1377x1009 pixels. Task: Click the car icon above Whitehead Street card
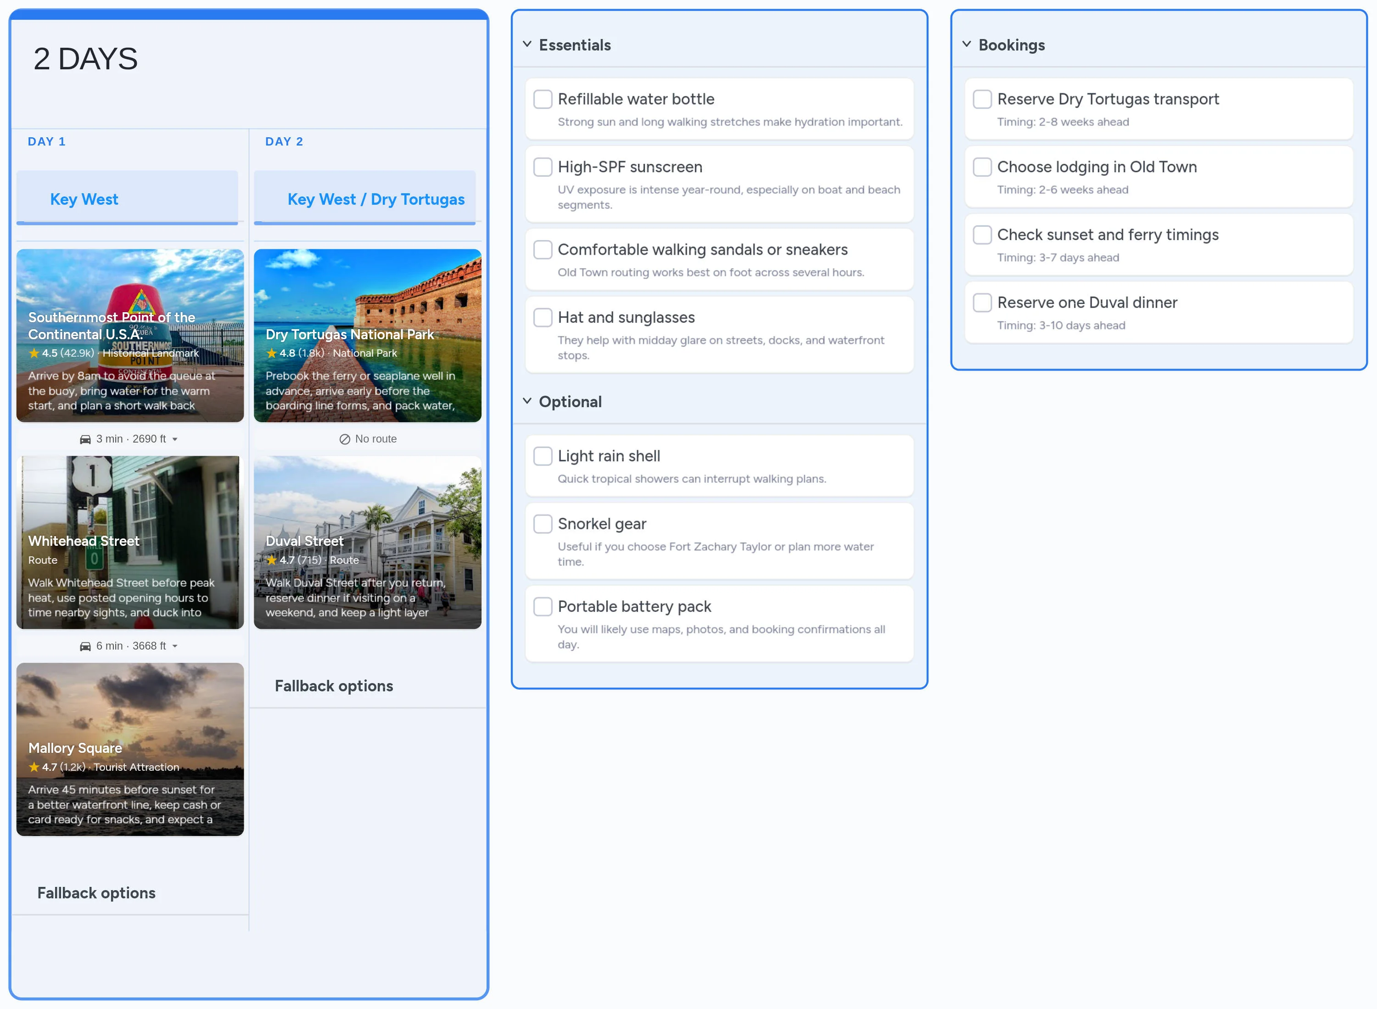(85, 438)
